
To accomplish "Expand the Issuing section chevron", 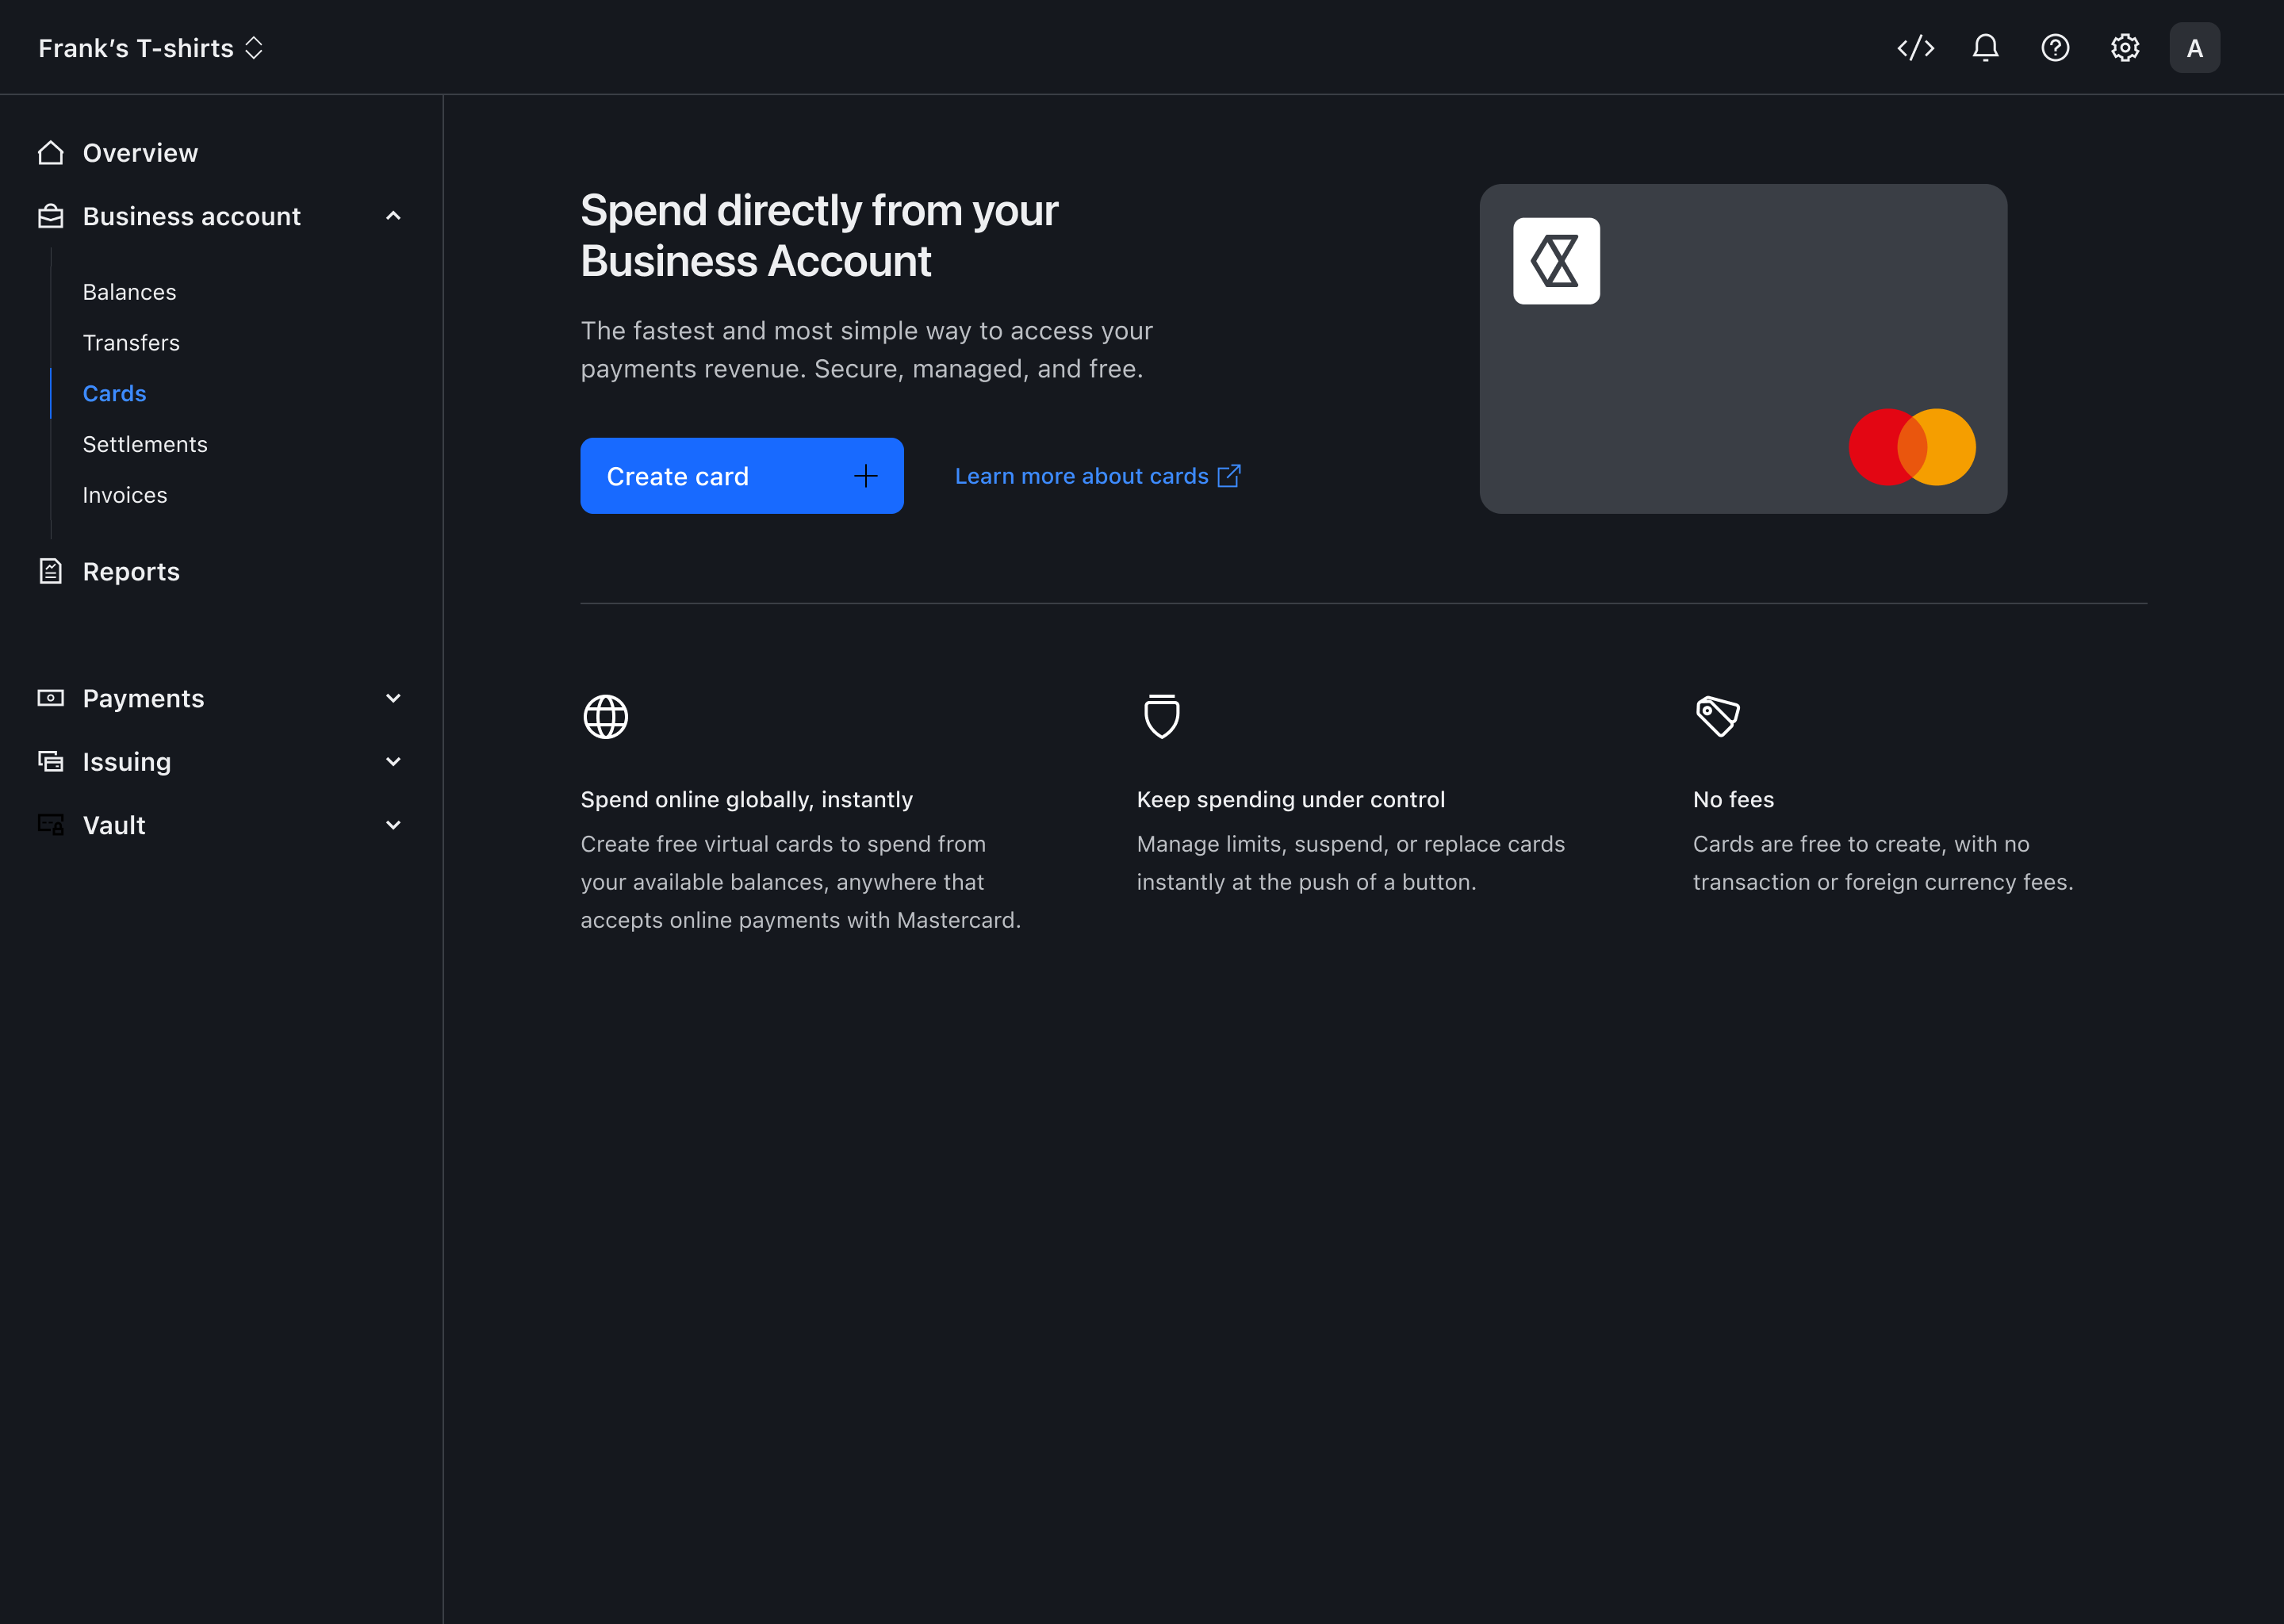I will click(394, 761).
